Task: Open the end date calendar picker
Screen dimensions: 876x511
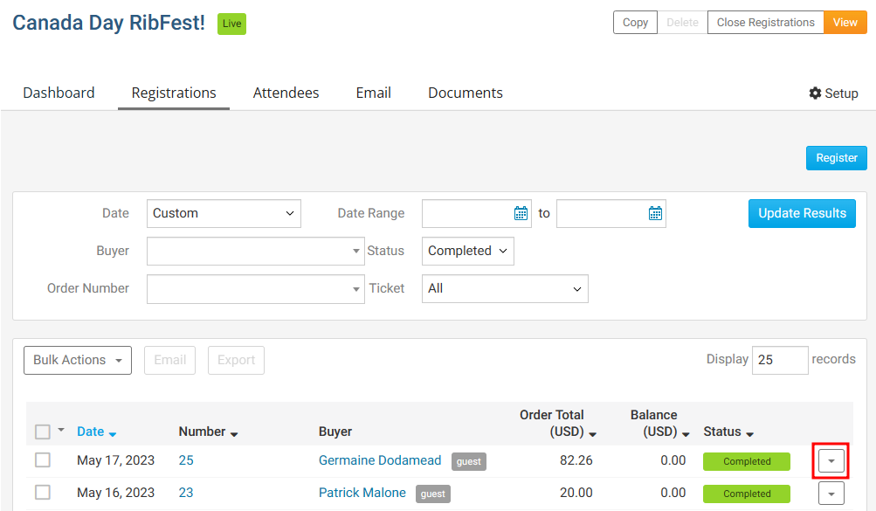Action: (x=655, y=213)
